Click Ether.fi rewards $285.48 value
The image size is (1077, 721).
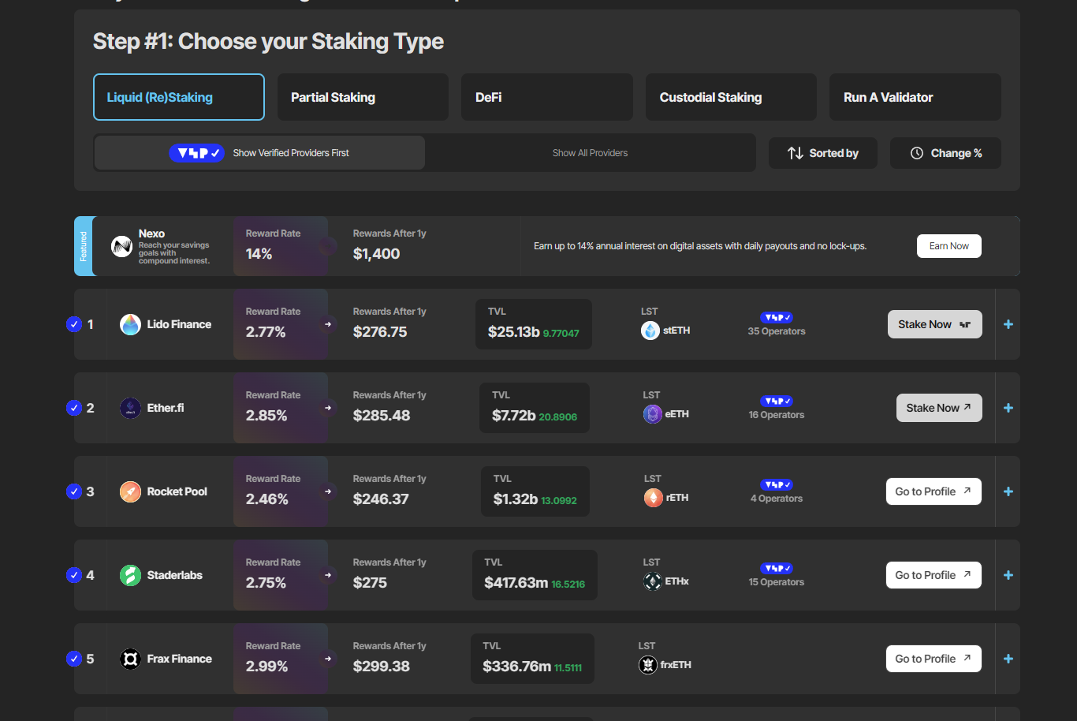382,416
